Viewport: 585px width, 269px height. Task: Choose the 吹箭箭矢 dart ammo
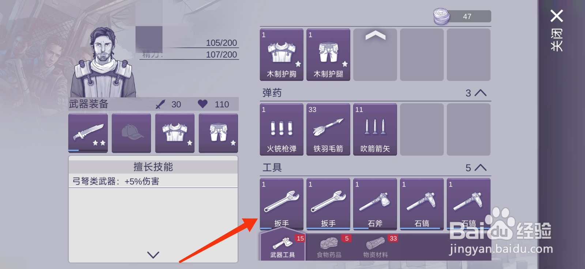click(375, 129)
